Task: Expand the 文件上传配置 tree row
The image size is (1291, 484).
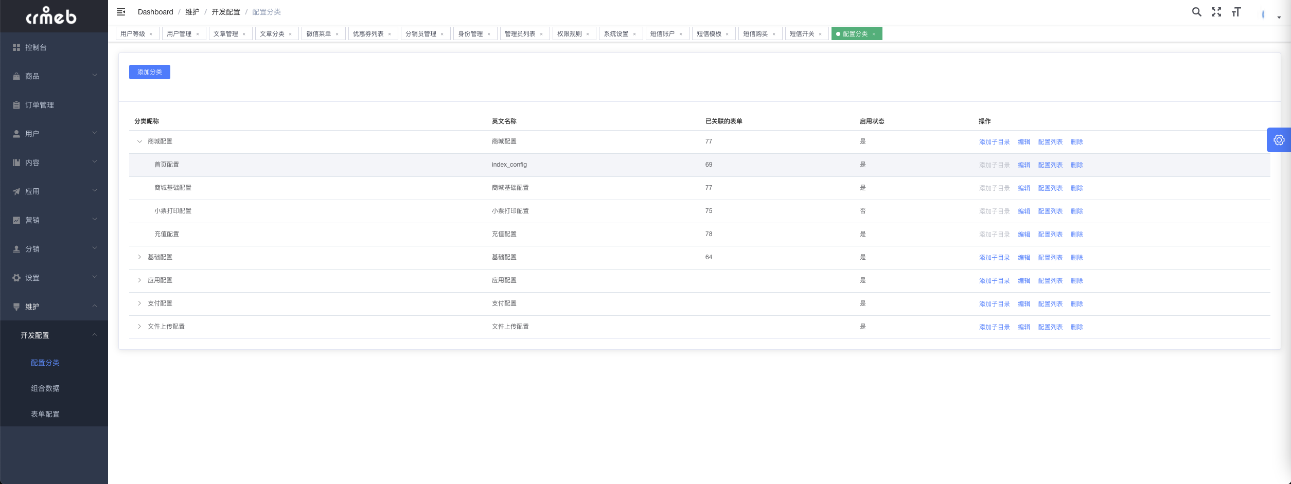Action: [139, 327]
